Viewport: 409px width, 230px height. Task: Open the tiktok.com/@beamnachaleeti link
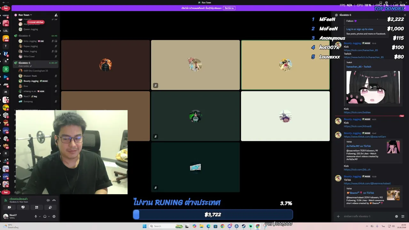[x=367, y=183]
